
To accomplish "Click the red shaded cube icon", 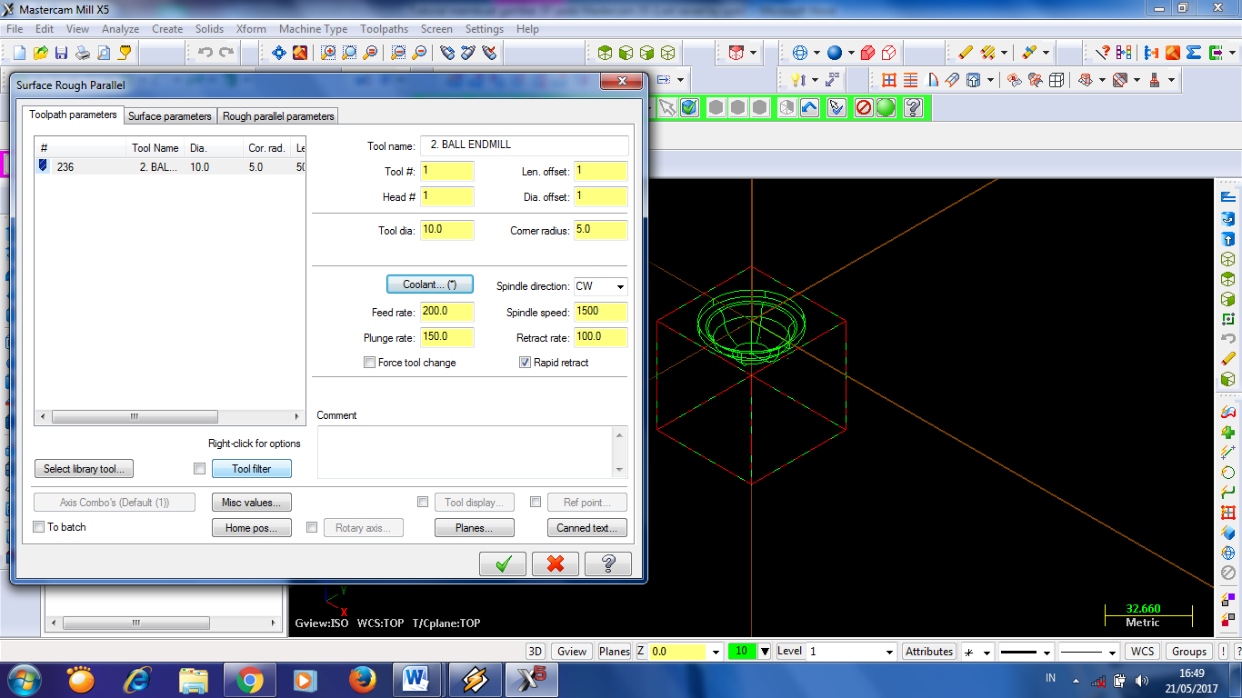I will tap(867, 53).
